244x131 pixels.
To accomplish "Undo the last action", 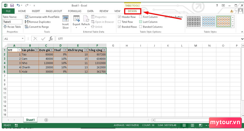I will pos(18,6).
